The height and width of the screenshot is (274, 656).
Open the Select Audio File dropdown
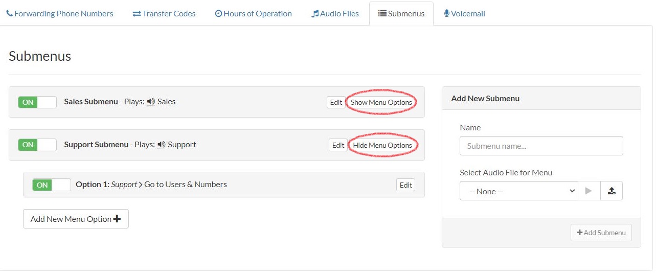[518, 191]
